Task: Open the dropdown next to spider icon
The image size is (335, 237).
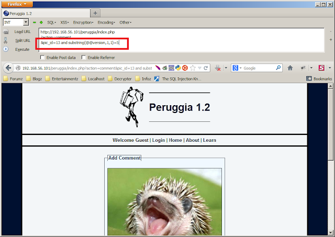Action: (311, 68)
